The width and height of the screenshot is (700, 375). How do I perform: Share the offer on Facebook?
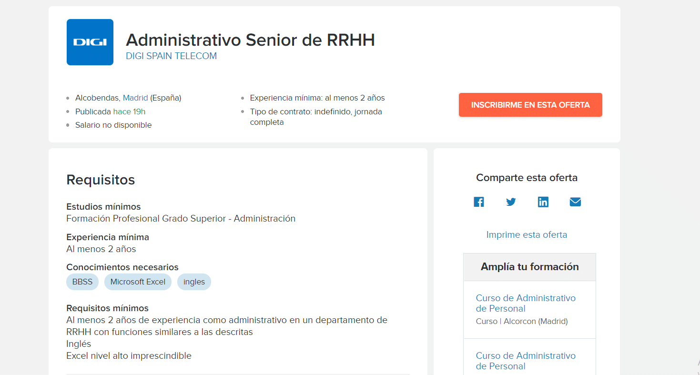pyautogui.click(x=478, y=202)
